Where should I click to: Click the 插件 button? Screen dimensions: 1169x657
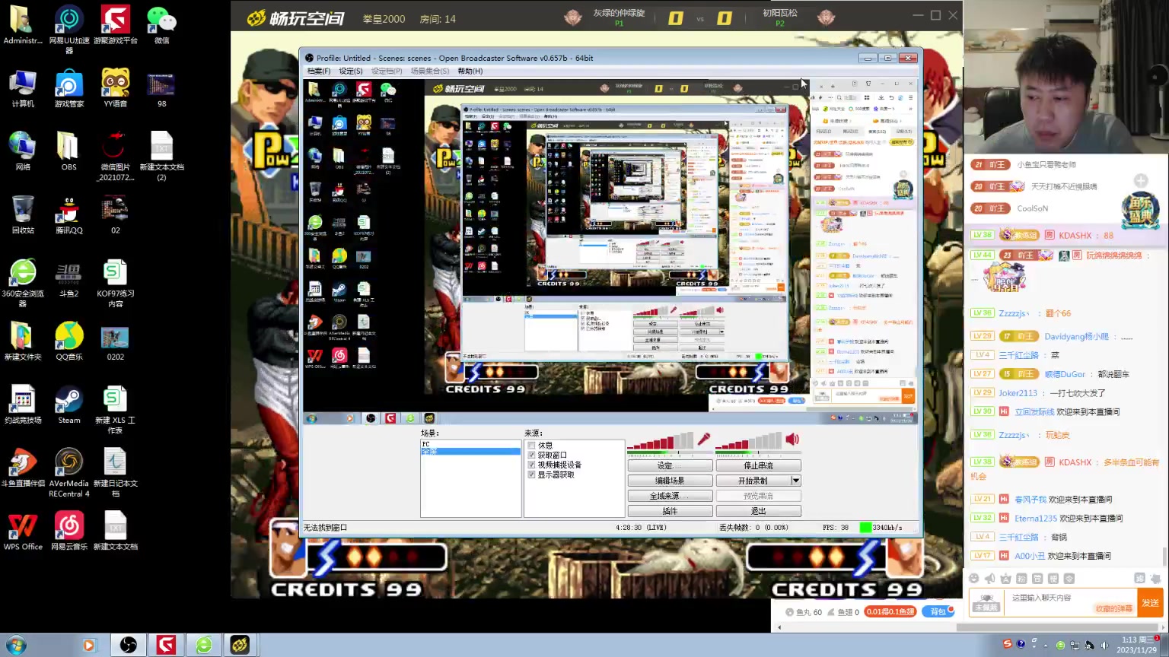click(x=670, y=511)
